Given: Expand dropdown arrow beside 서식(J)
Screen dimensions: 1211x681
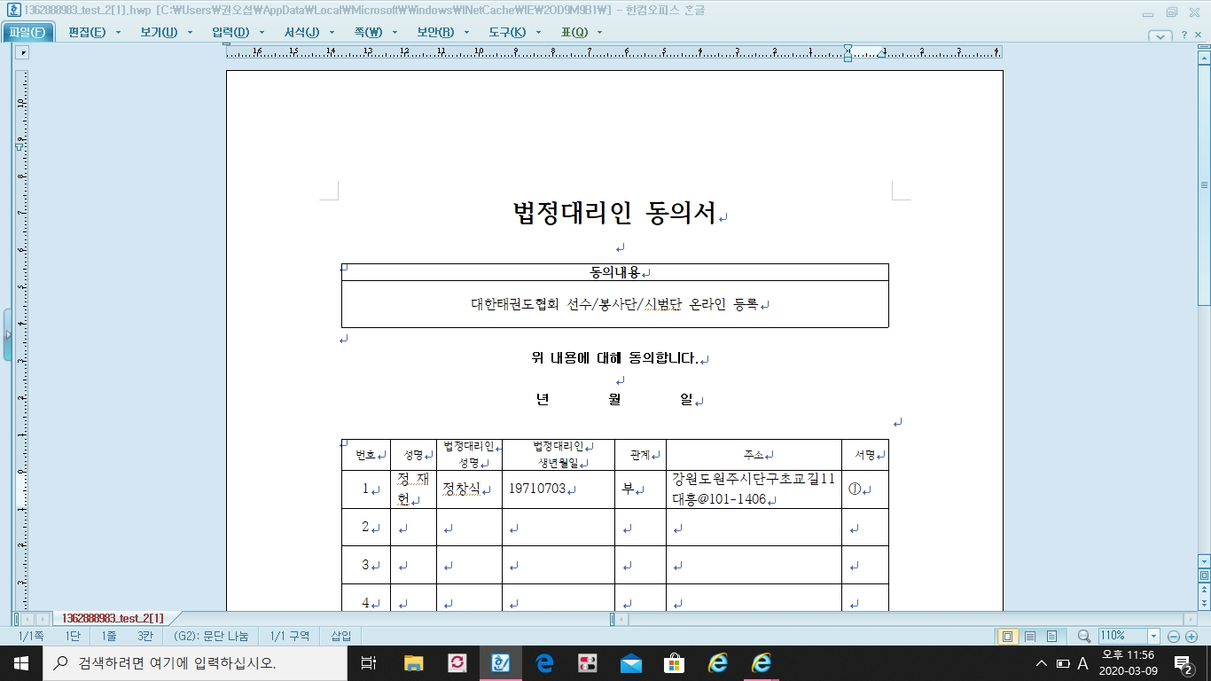Looking at the screenshot, I should tap(332, 33).
